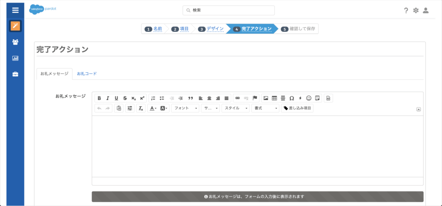
Task: Insert a horizontal line
Action: 283,98
